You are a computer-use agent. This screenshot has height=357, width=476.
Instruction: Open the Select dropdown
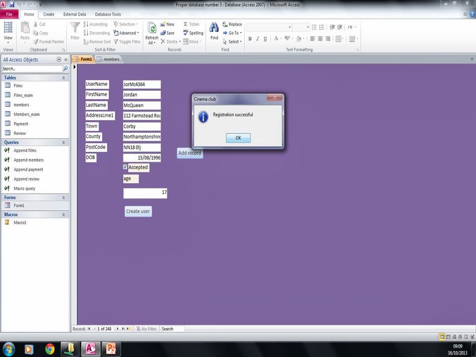(x=232, y=42)
